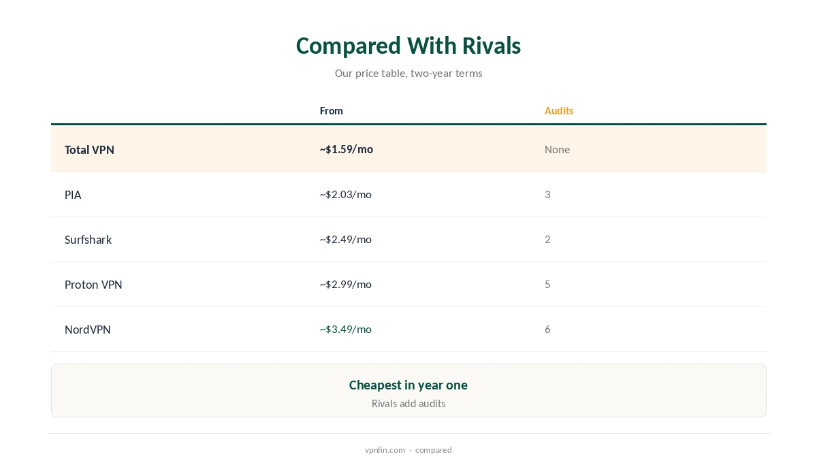This screenshot has height=463, width=817.
Task: Click the Surfshark audits count '2'
Action: [x=547, y=240]
